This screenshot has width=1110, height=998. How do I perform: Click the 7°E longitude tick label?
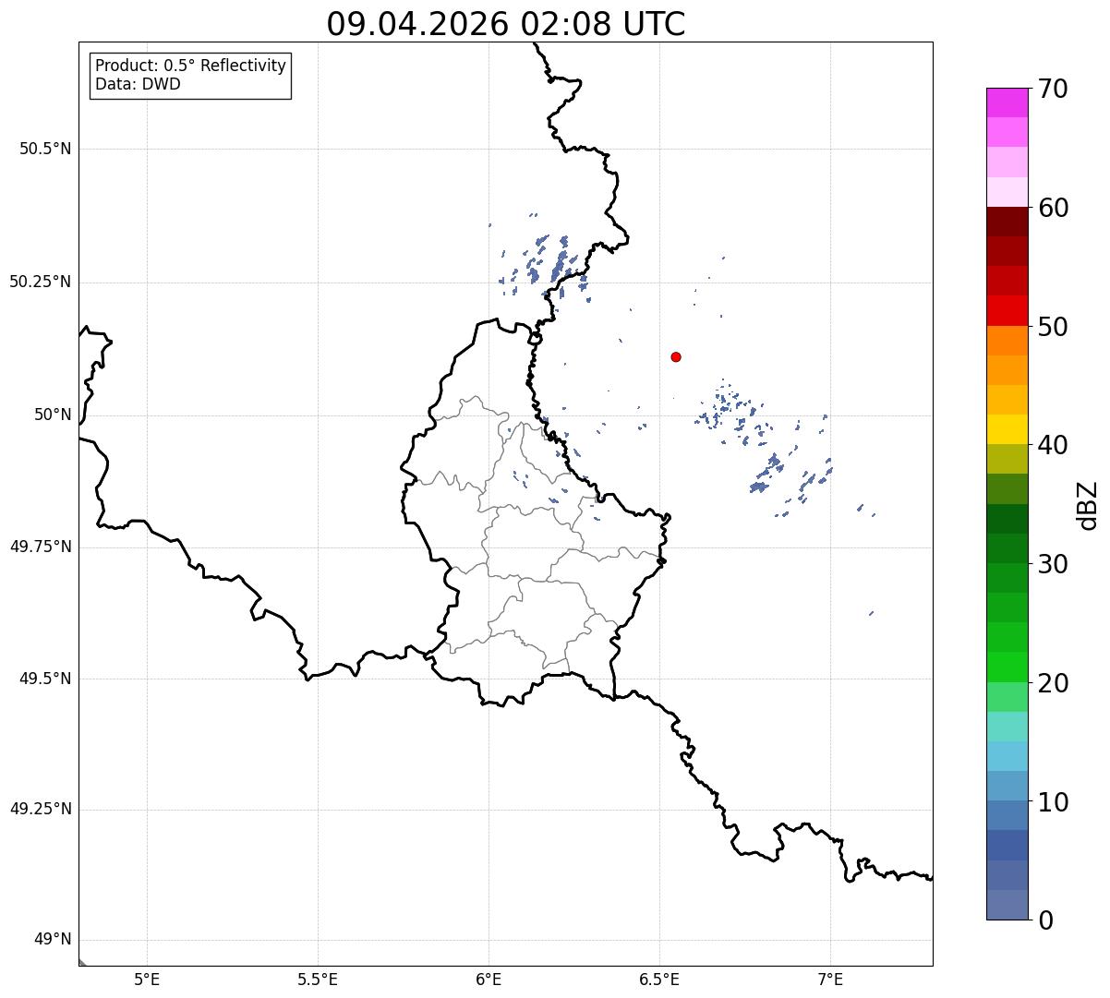pos(830,980)
